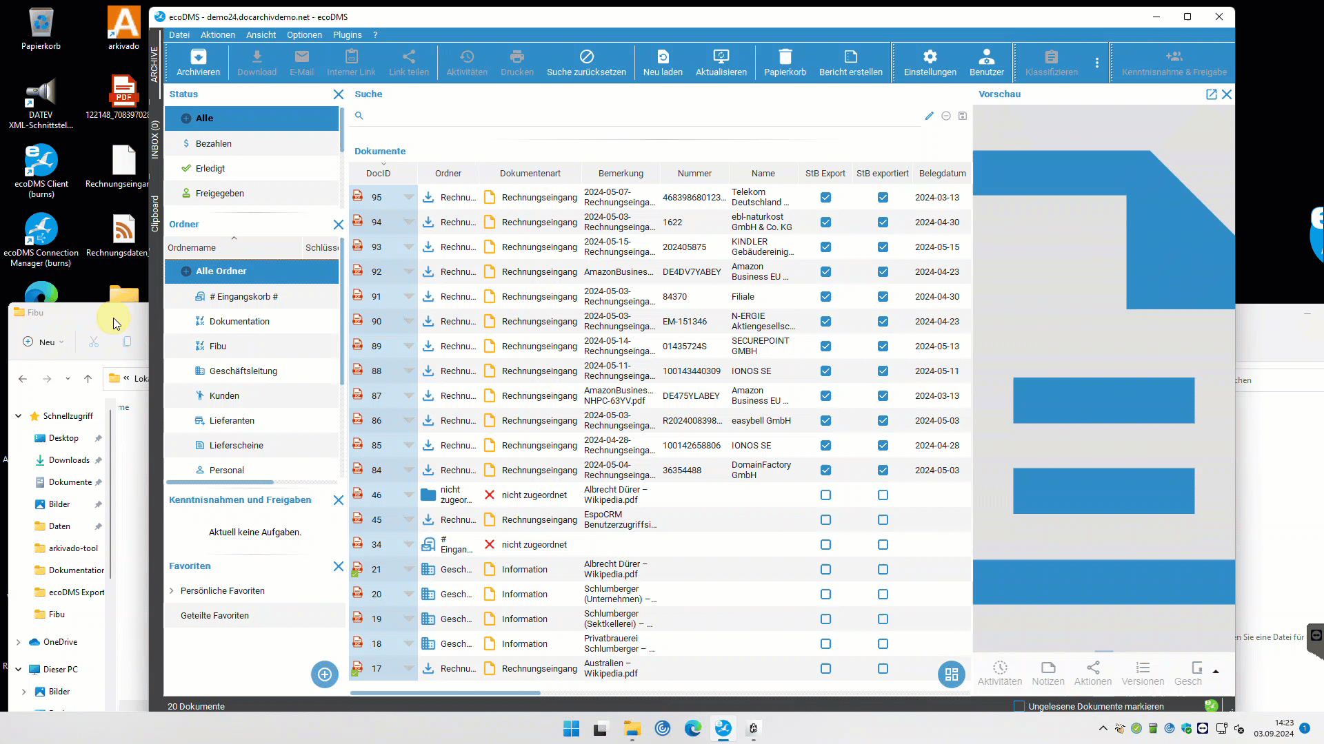1324x744 pixels.
Task: Open the dropdown arrow for document 92
Action: (408, 272)
